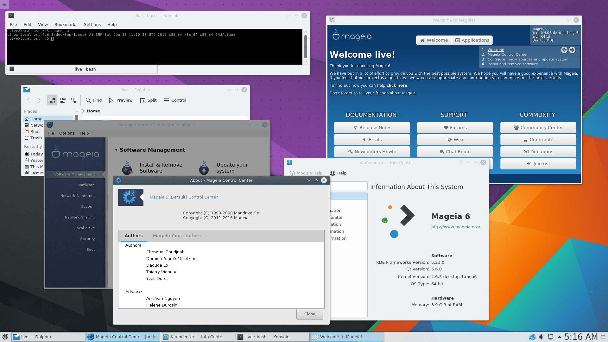
Task: Select Root in Dolphin Places
Action: pos(34,131)
